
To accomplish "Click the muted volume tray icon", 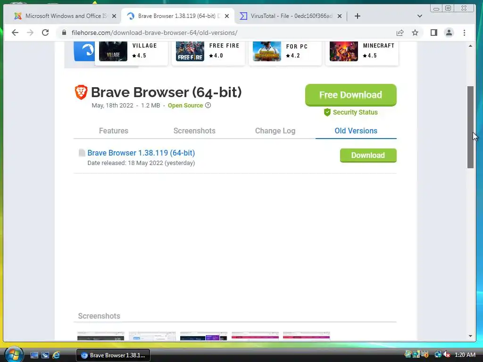I will point(447,354).
